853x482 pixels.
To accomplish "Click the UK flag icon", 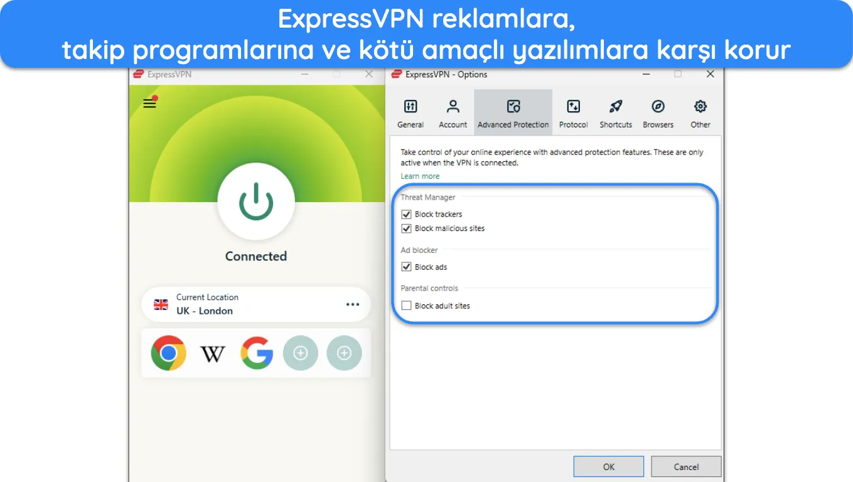I will [161, 304].
